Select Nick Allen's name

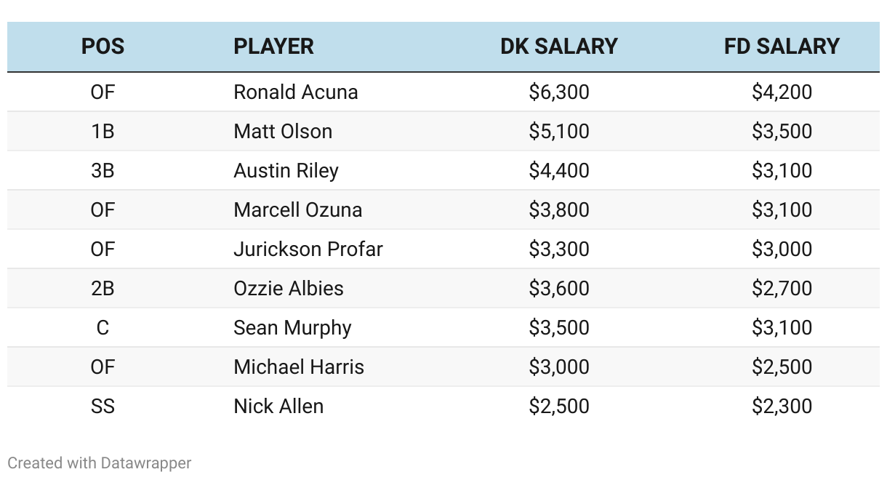tap(278, 407)
